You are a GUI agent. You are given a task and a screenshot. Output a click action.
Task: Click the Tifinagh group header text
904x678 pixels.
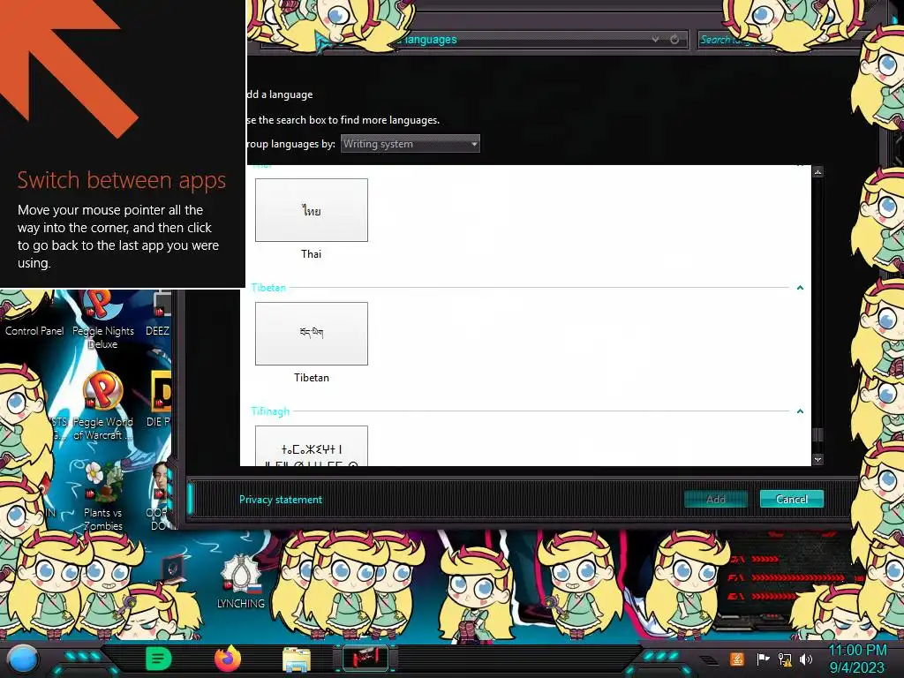270,411
